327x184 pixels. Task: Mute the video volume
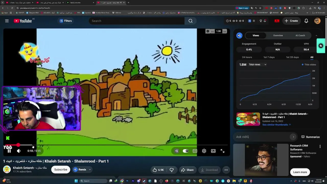tap(19, 151)
